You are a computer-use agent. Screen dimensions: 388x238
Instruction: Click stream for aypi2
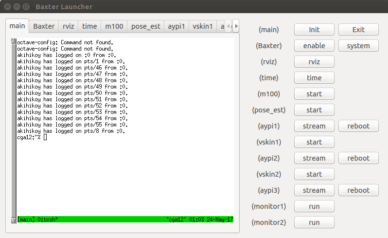coord(314,158)
